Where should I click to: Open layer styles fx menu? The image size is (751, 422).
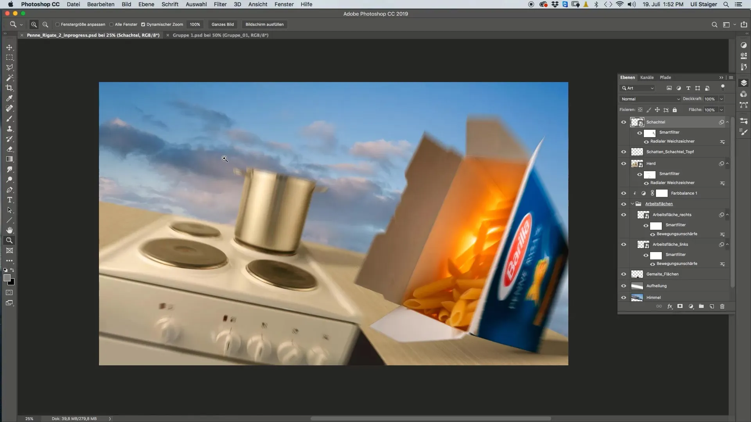point(670,306)
